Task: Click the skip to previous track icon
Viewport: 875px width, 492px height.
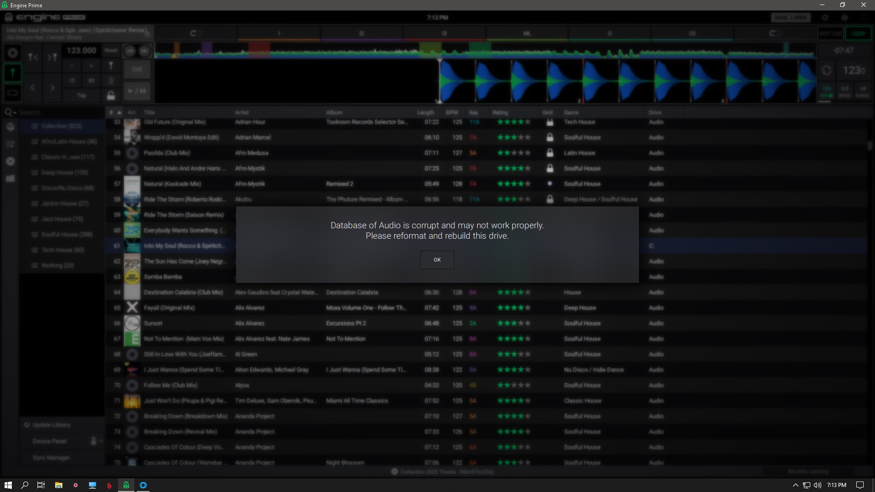Action: click(x=130, y=51)
